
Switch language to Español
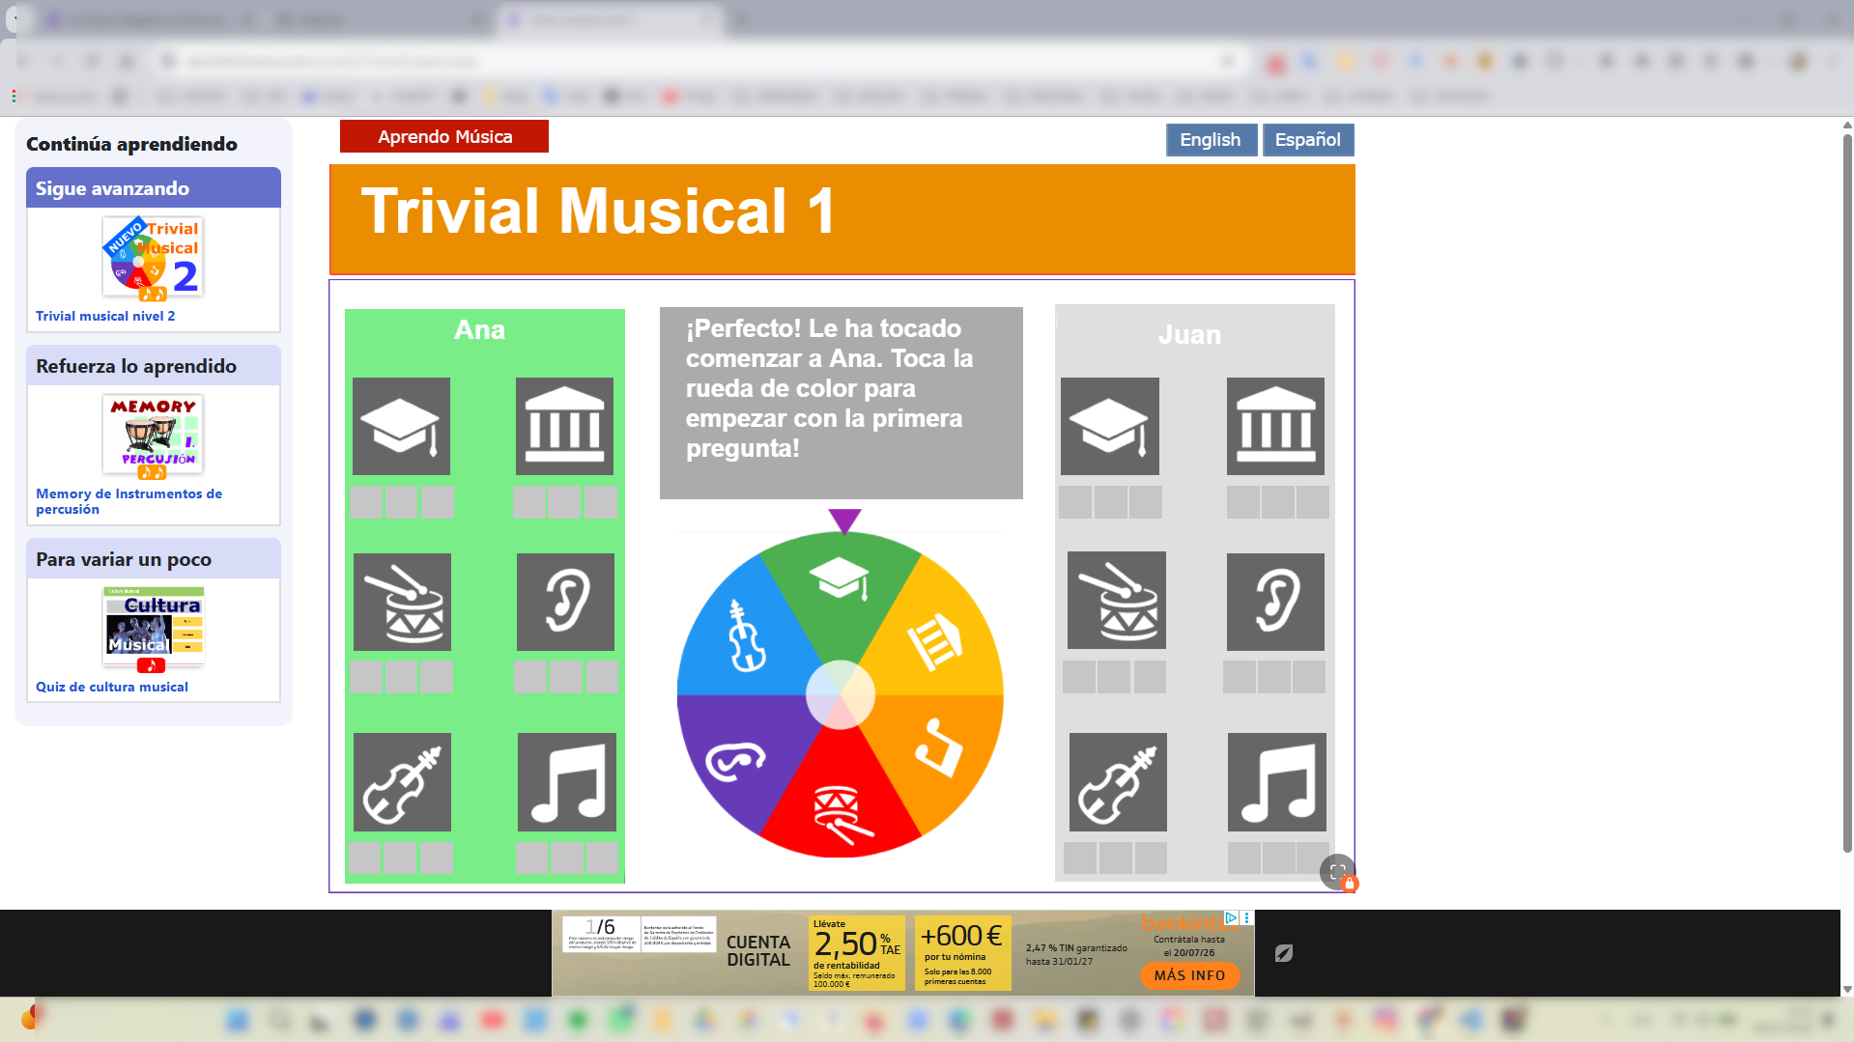pos(1308,139)
